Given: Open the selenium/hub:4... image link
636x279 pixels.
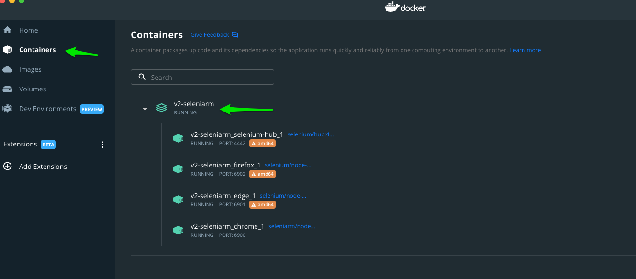Looking at the screenshot, I should click(x=311, y=134).
